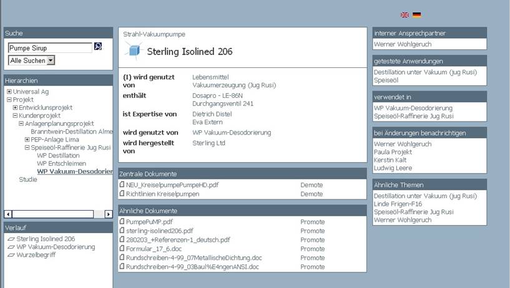Click history icon beside WP Vakuum-Desodorierung in Verlauf
This screenshot has height=288, width=510.
coord(11,247)
